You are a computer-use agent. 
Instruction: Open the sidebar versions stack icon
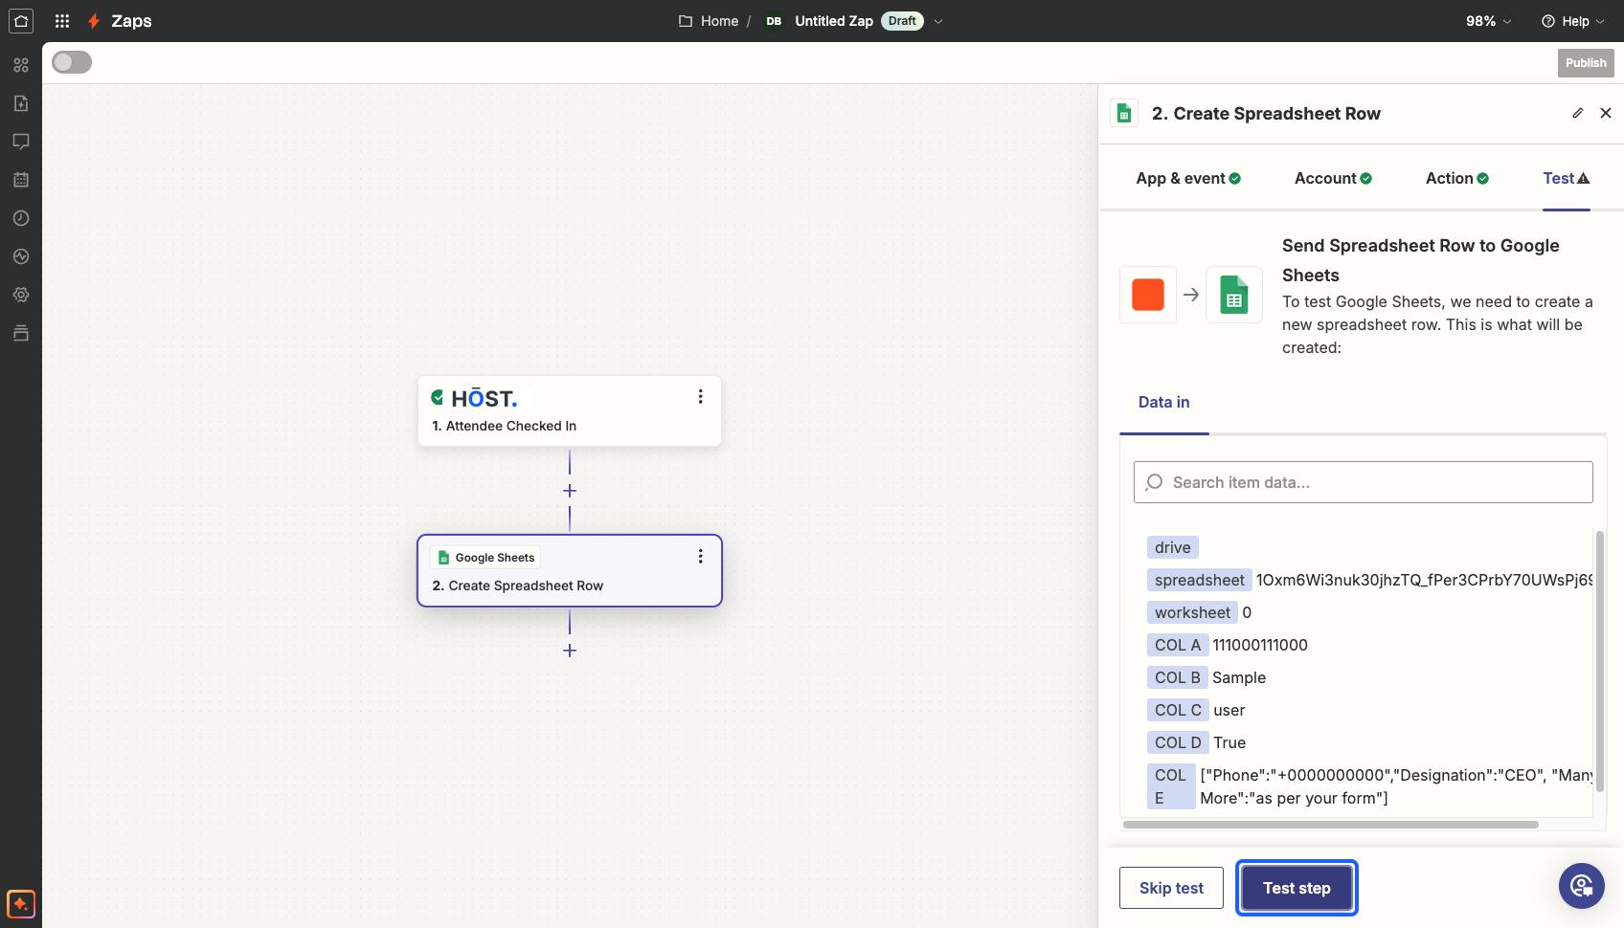point(21,333)
